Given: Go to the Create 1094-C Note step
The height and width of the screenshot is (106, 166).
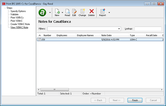Looking at the screenshot, I should click(20, 24).
